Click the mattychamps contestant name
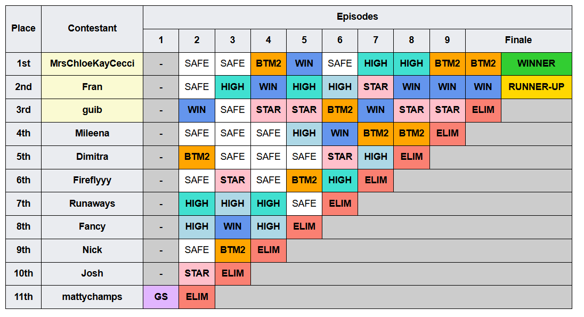This screenshot has width=584, height=317. tap(92, 297)
